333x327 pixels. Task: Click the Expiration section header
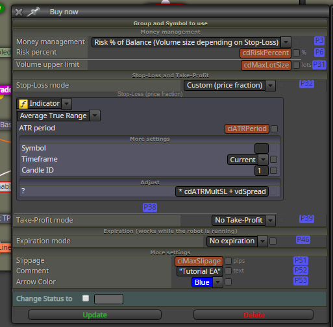pos(170,231)
